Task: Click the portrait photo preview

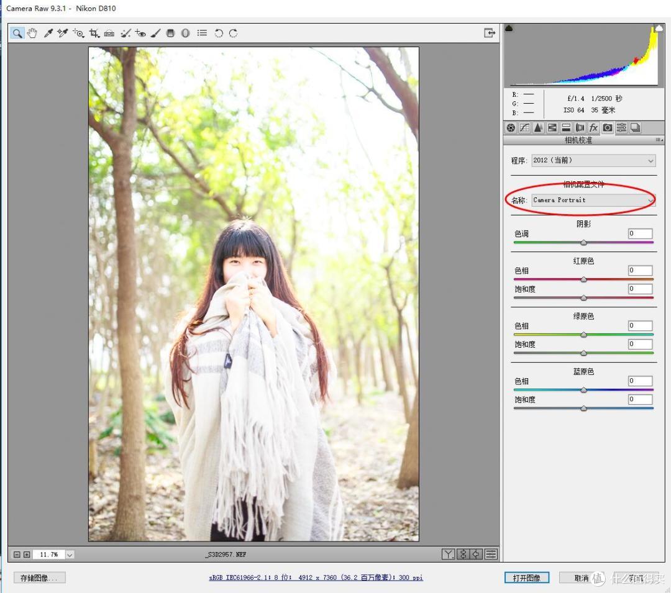Action: (x=253, y=294)
